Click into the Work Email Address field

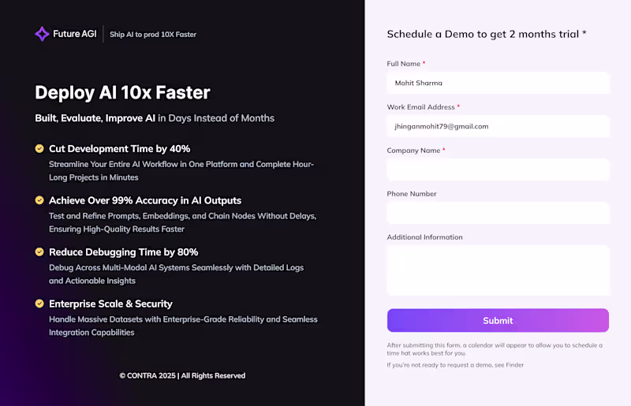[498, 126]
